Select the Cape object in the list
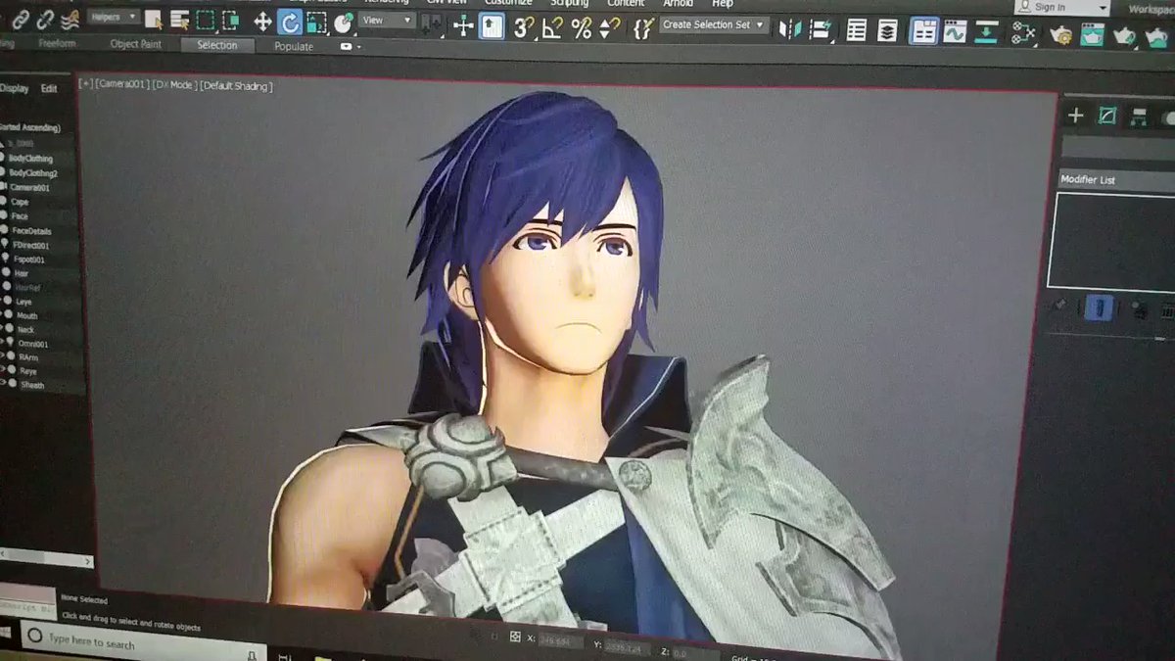 pos(21,202)
